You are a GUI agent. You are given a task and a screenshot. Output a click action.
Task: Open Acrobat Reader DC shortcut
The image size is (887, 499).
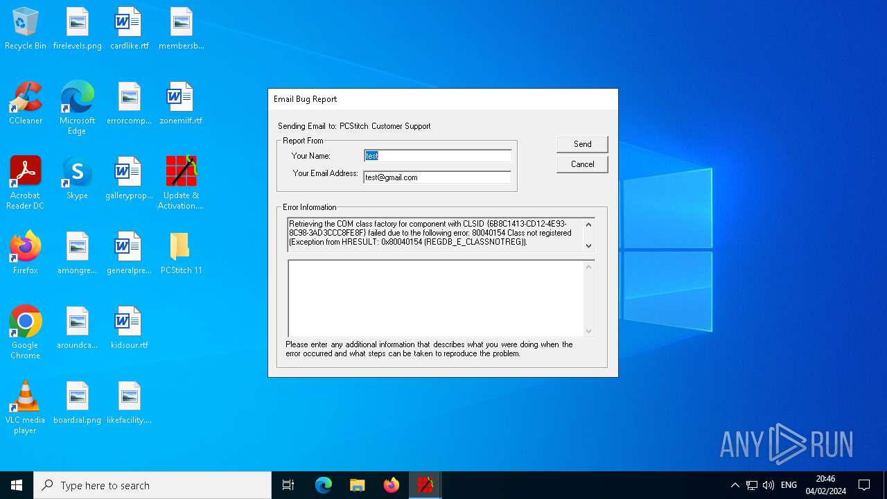click(x=26, y=184)
